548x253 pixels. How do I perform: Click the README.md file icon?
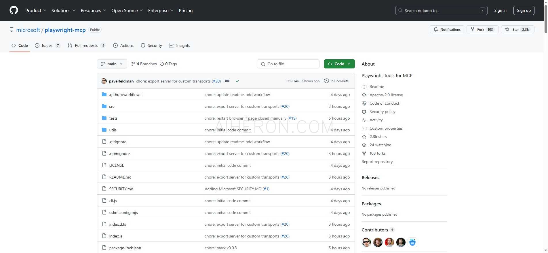[104, 177]
